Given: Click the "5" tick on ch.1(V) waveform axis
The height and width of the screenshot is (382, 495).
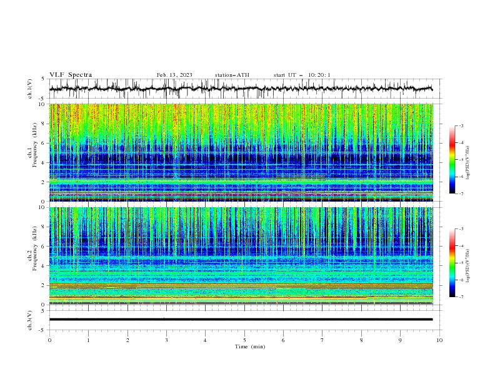Looking at the screenshot, I should tap(43, 79).
